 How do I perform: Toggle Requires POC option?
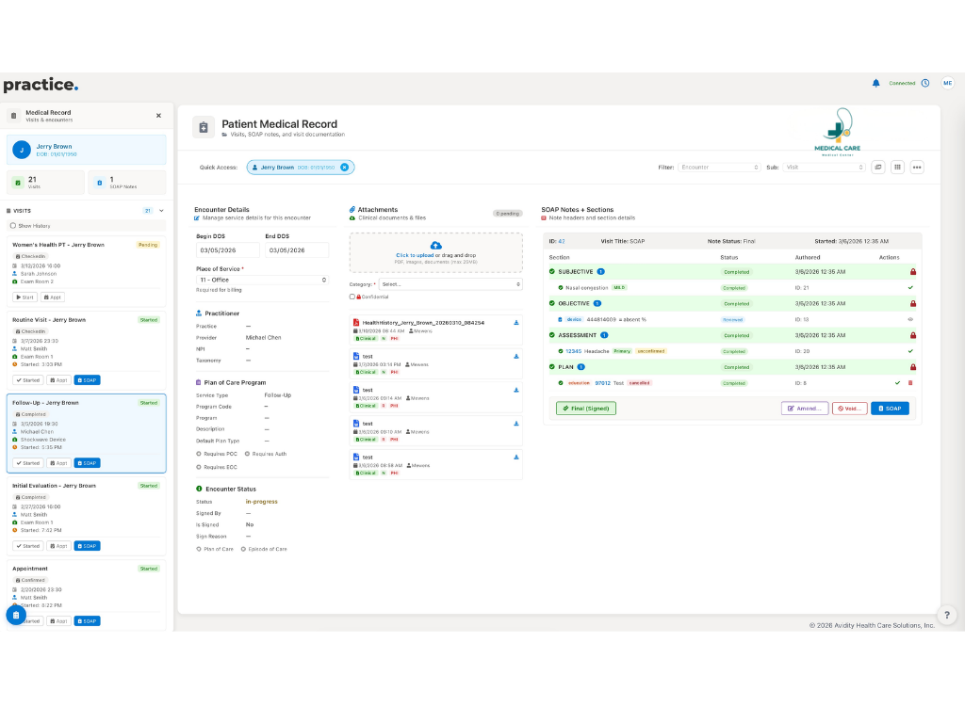[199, 454]
